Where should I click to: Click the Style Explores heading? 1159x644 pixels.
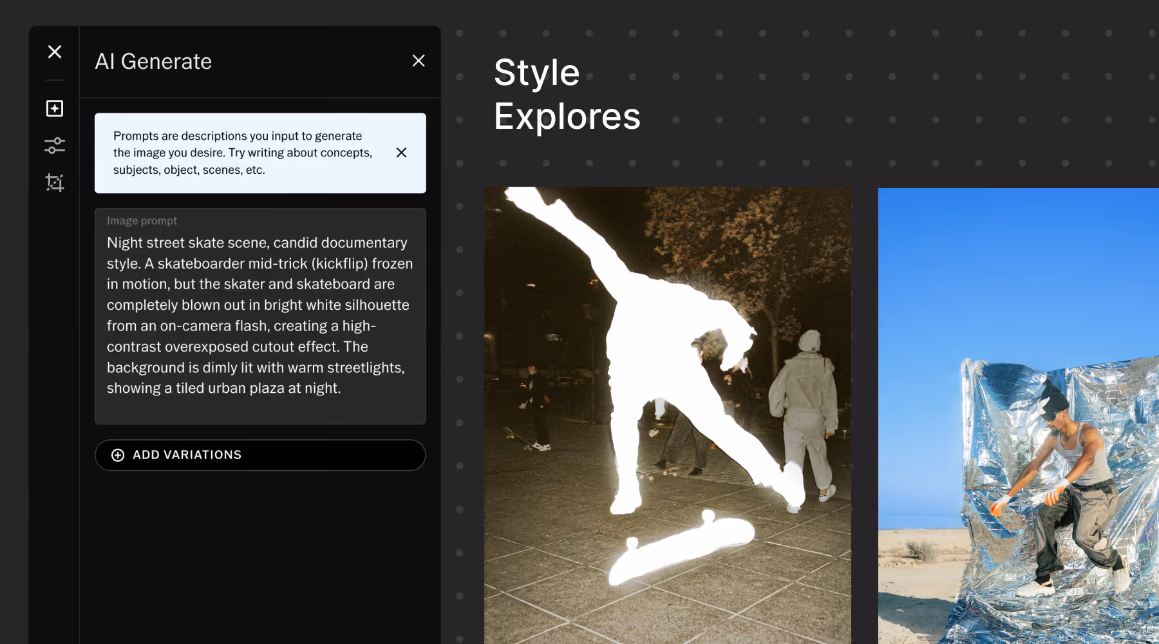click(x=567, y=94)
